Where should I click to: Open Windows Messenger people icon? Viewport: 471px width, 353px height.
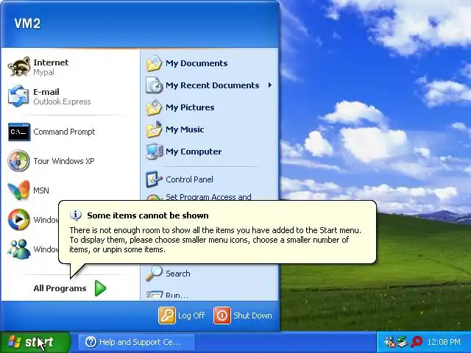18,249
